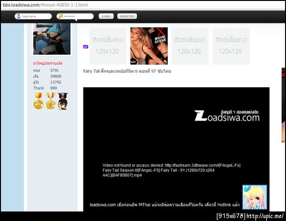Screen dimensions: 286x221
Task: Click the key icon in the password field
Action: [61, 16]
